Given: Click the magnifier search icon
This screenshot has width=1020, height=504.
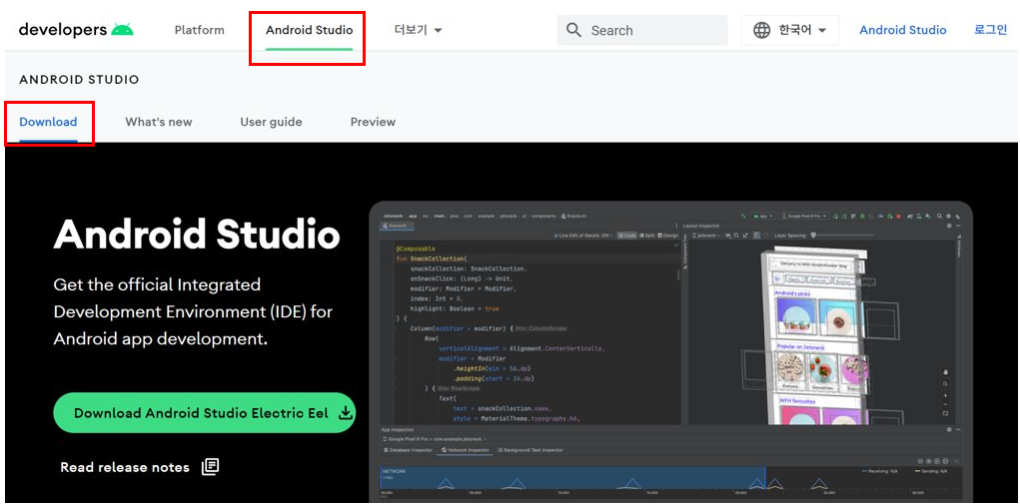Looking at the screenshot, I should [x=573, y=30].
